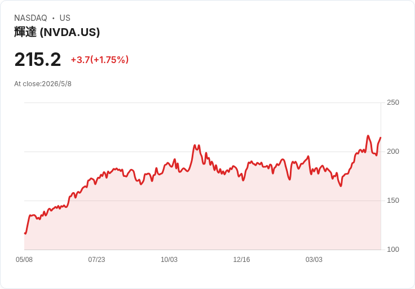This screenshot has height=289, width=415.
Task: Click the 200 y-axis price label
Action: click(393, 152)
